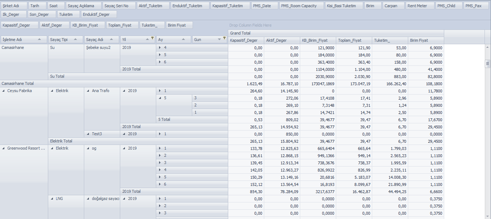491x219 pixels.
Task: Collapse the og meter group
Action: (x=88, y=148)
